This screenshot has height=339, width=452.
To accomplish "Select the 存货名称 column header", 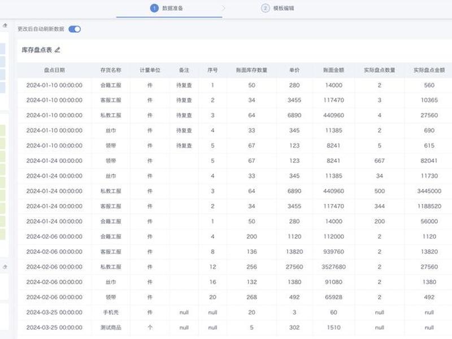I will [x=111, y=70].
